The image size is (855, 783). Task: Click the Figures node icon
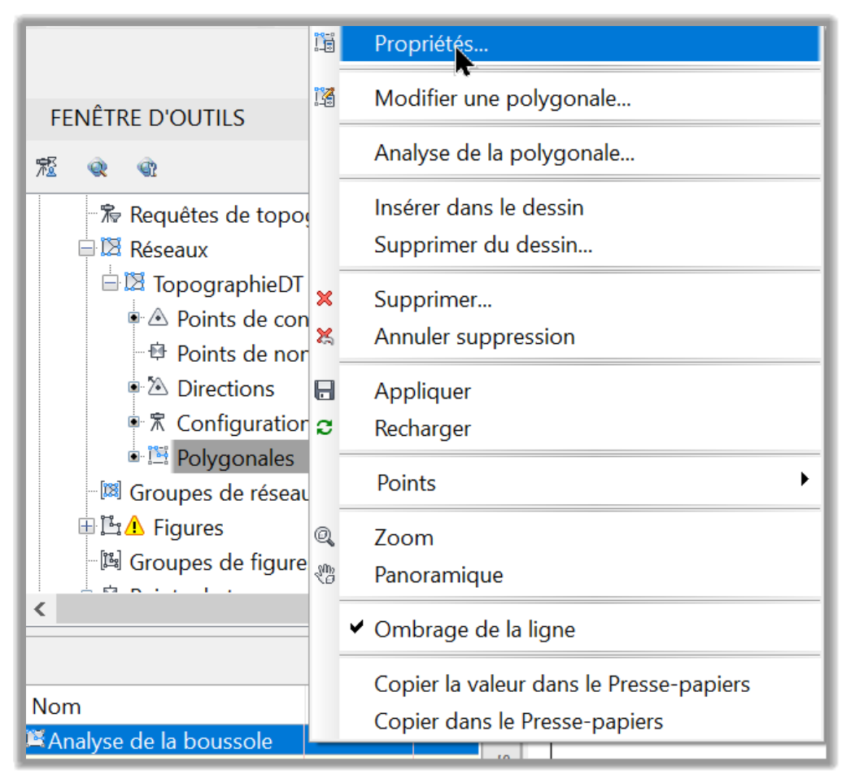[111, 525]
